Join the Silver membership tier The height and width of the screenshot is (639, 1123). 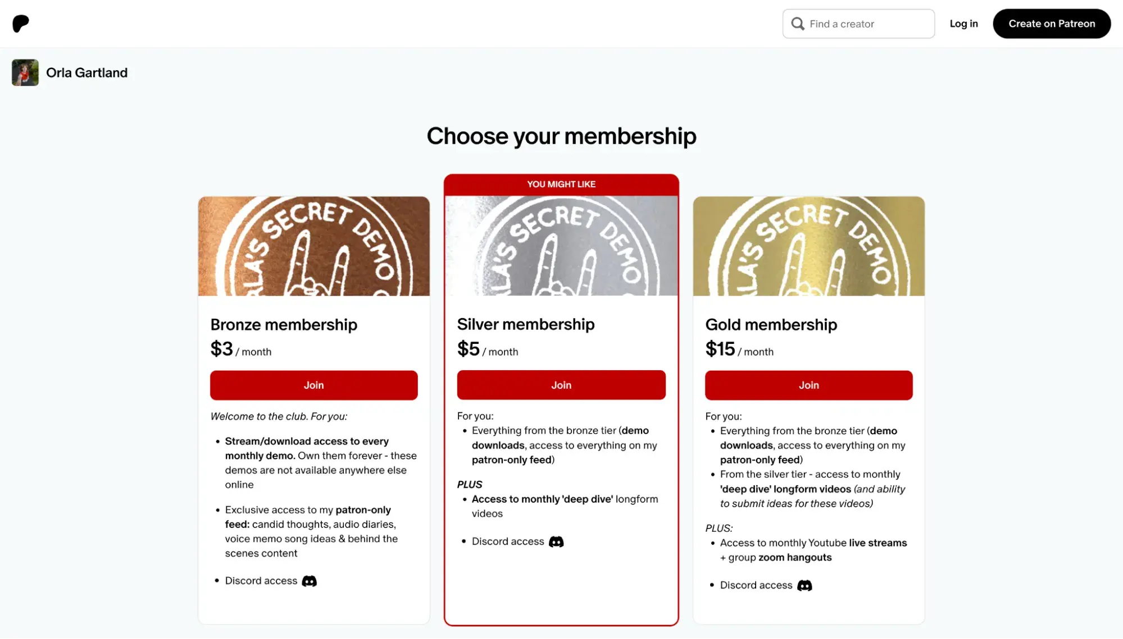pyautogui.click(x=561, y=385)
